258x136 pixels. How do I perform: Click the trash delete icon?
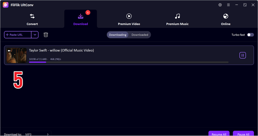coord(46,35)
